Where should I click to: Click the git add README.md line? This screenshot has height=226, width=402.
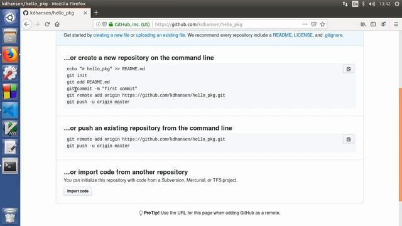(88, 82)
